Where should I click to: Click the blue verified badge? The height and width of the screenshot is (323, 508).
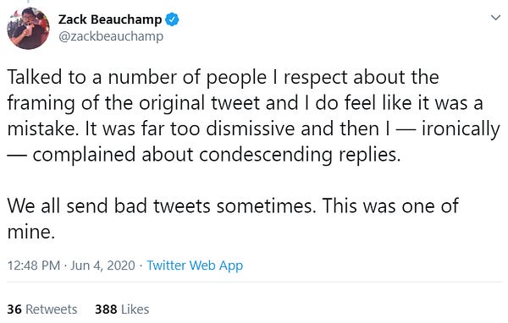[x=172, y=19]
